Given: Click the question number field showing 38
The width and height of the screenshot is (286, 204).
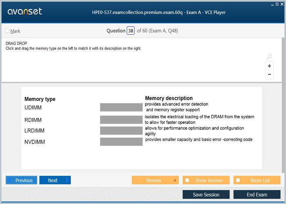Looking at the screenshot, I should [130, 31].
